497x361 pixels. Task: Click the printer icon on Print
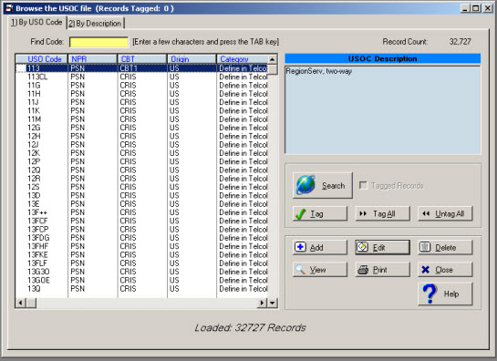[363, 270]
